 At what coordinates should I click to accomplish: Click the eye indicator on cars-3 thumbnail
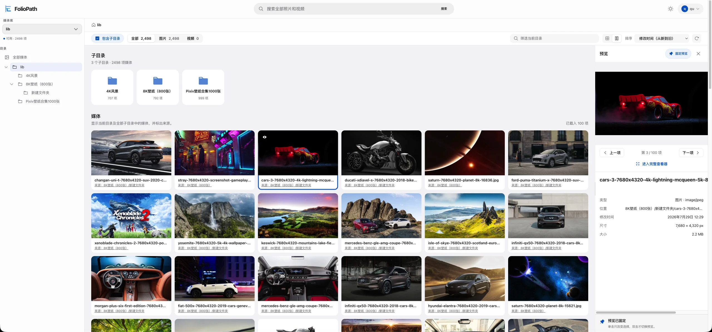click(264, 137)
